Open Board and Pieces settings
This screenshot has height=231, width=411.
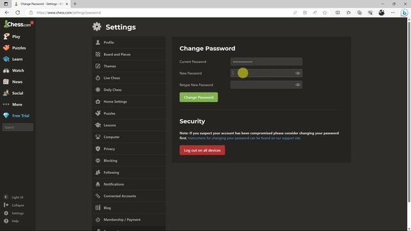coord(128,54)
